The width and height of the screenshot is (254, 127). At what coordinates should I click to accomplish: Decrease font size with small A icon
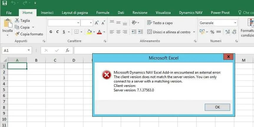pos(103,23)
